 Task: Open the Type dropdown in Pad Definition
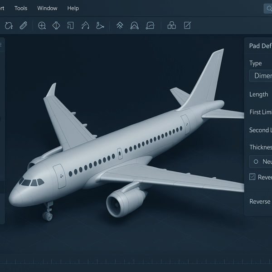(261, 76)
